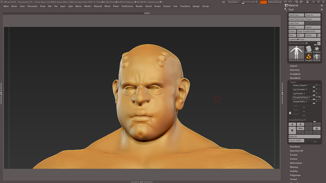
Task: Click the Load Tool button
Action: coord(296,15)
